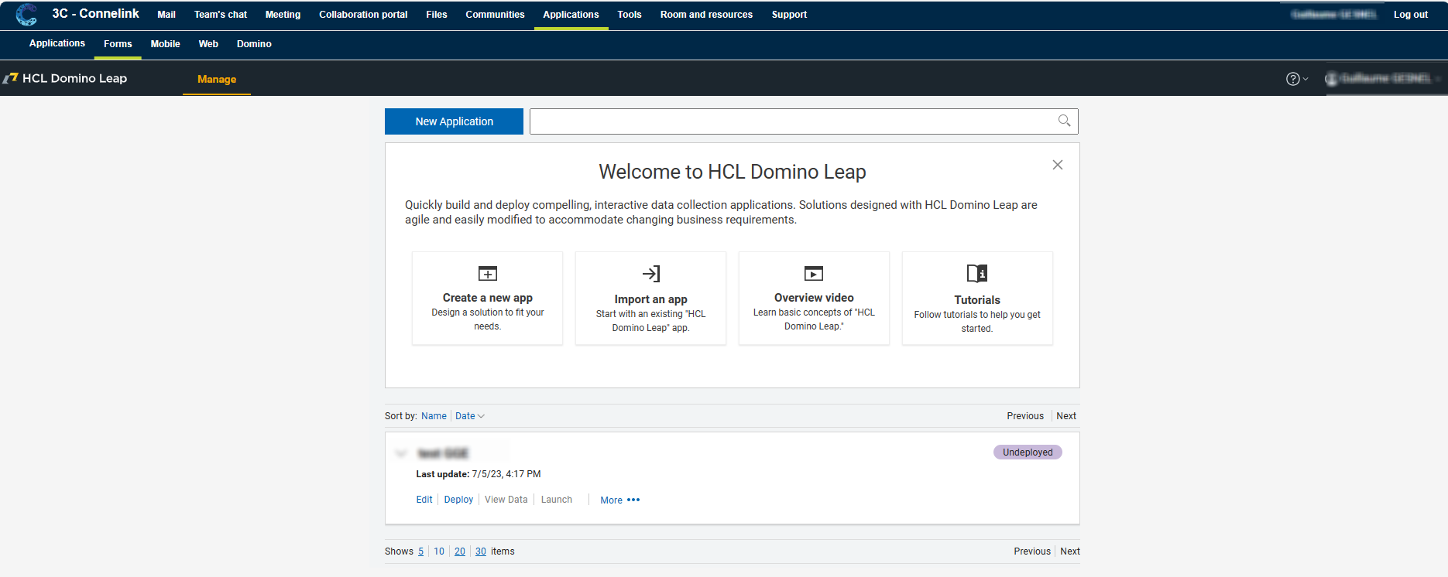Image resolution: width=1448 pixels, height=577 pixels.
Task: Sort applications by Name
Action: pos(434,416)
